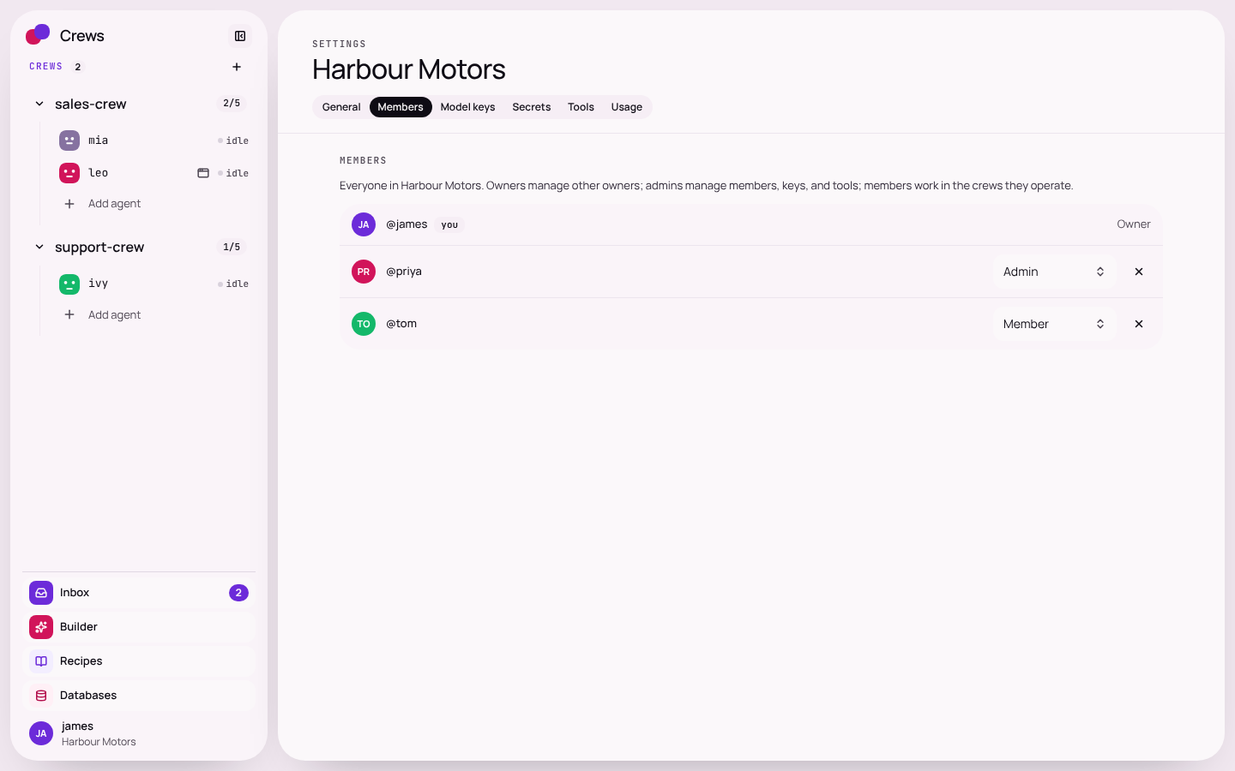Image resolution: width=1235 pixels, height=771 pixels.
Task: Click the @james JA avatar in members list
Action: point(364,224)
